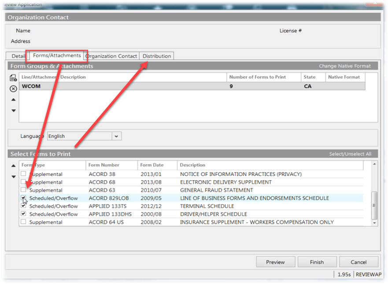Viewport: 388px width, 284px height.
Task: Click the Preview button
Action: [275, 262]
